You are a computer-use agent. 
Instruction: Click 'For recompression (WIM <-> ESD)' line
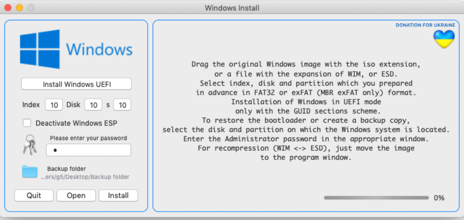[x=306, y=148]
